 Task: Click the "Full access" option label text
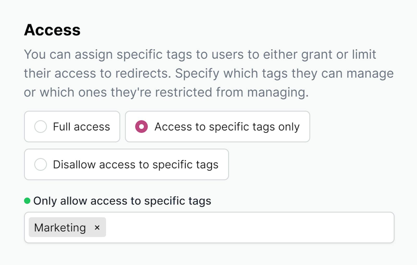[81, 127]
